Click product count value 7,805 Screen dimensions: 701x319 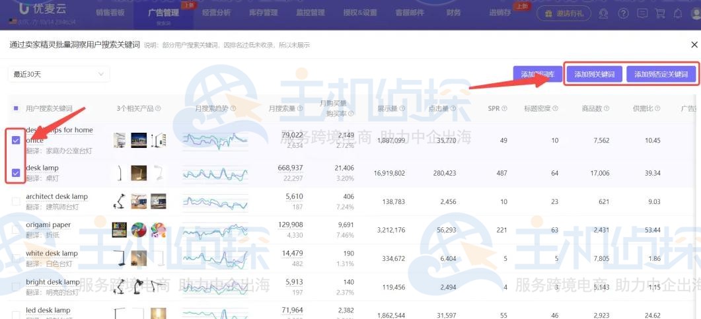pyautogui.click(x=601, y=258)
